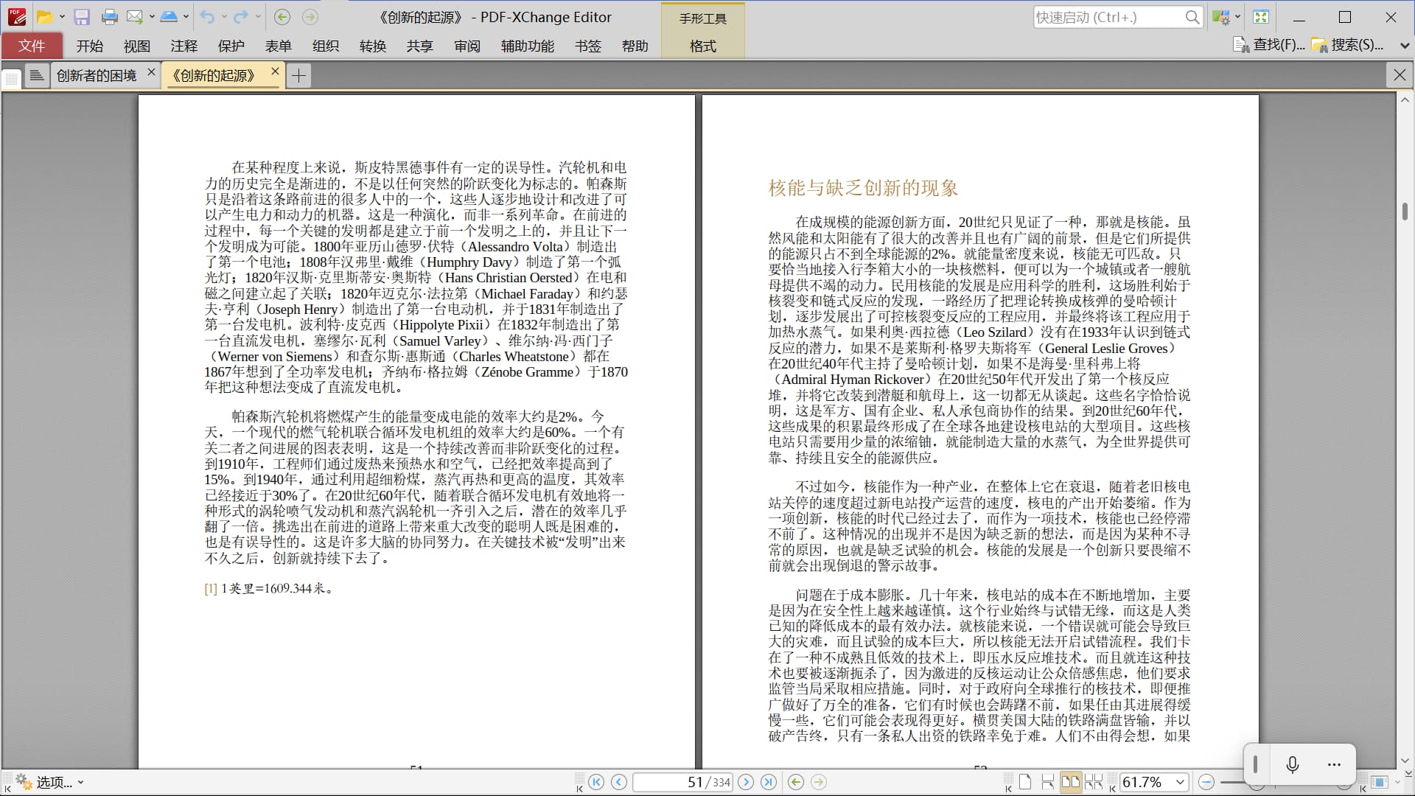
Task: Switch to the 创新者的困境 document tab
Action: coord(97,75)
